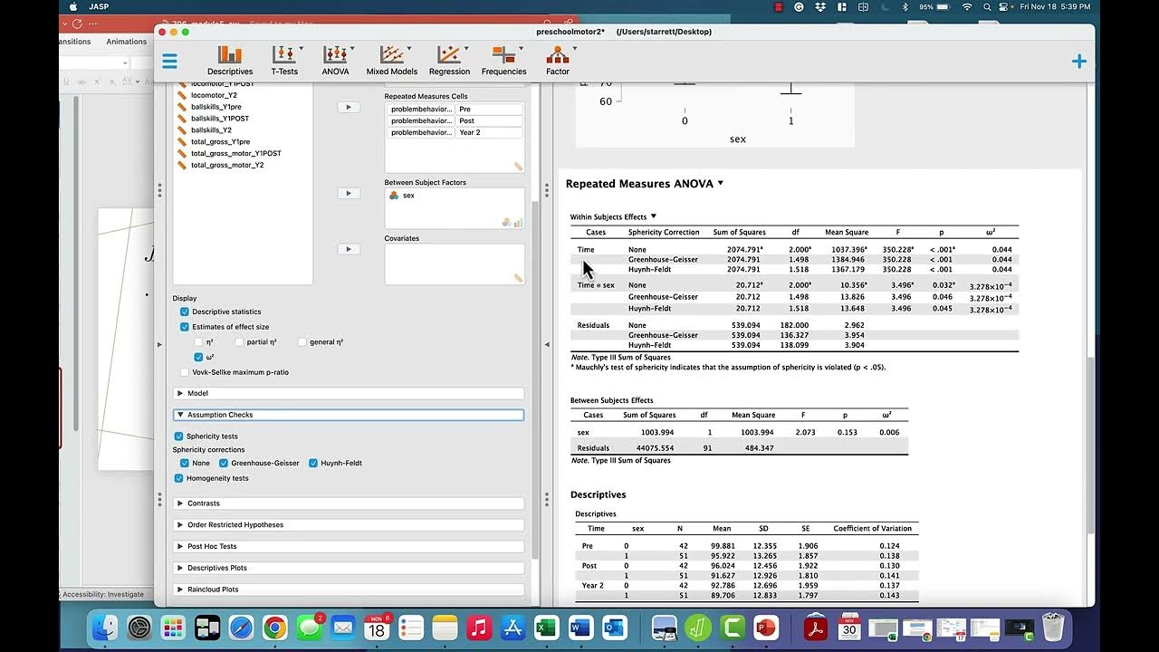The width and height of the screenshot is (1159, 652).
Task: Open the Regression module menu
Action: click(x=449, y=61)
